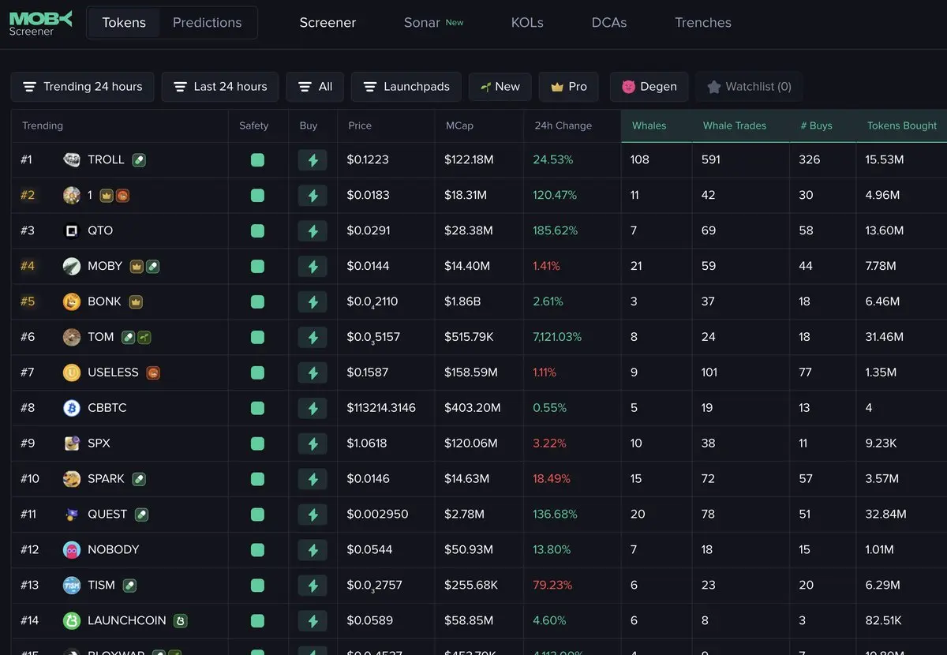Click the CBBTC bitcoin logo
The height and width of the screenshot is (655, 947).
72,408
